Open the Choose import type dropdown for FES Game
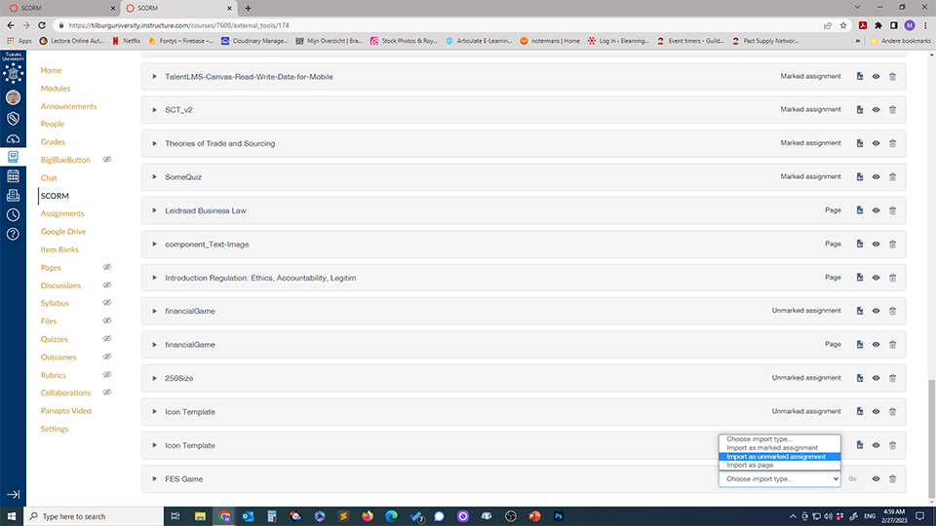This screenshot has width=936, height=526. click(x=780, y=479)
